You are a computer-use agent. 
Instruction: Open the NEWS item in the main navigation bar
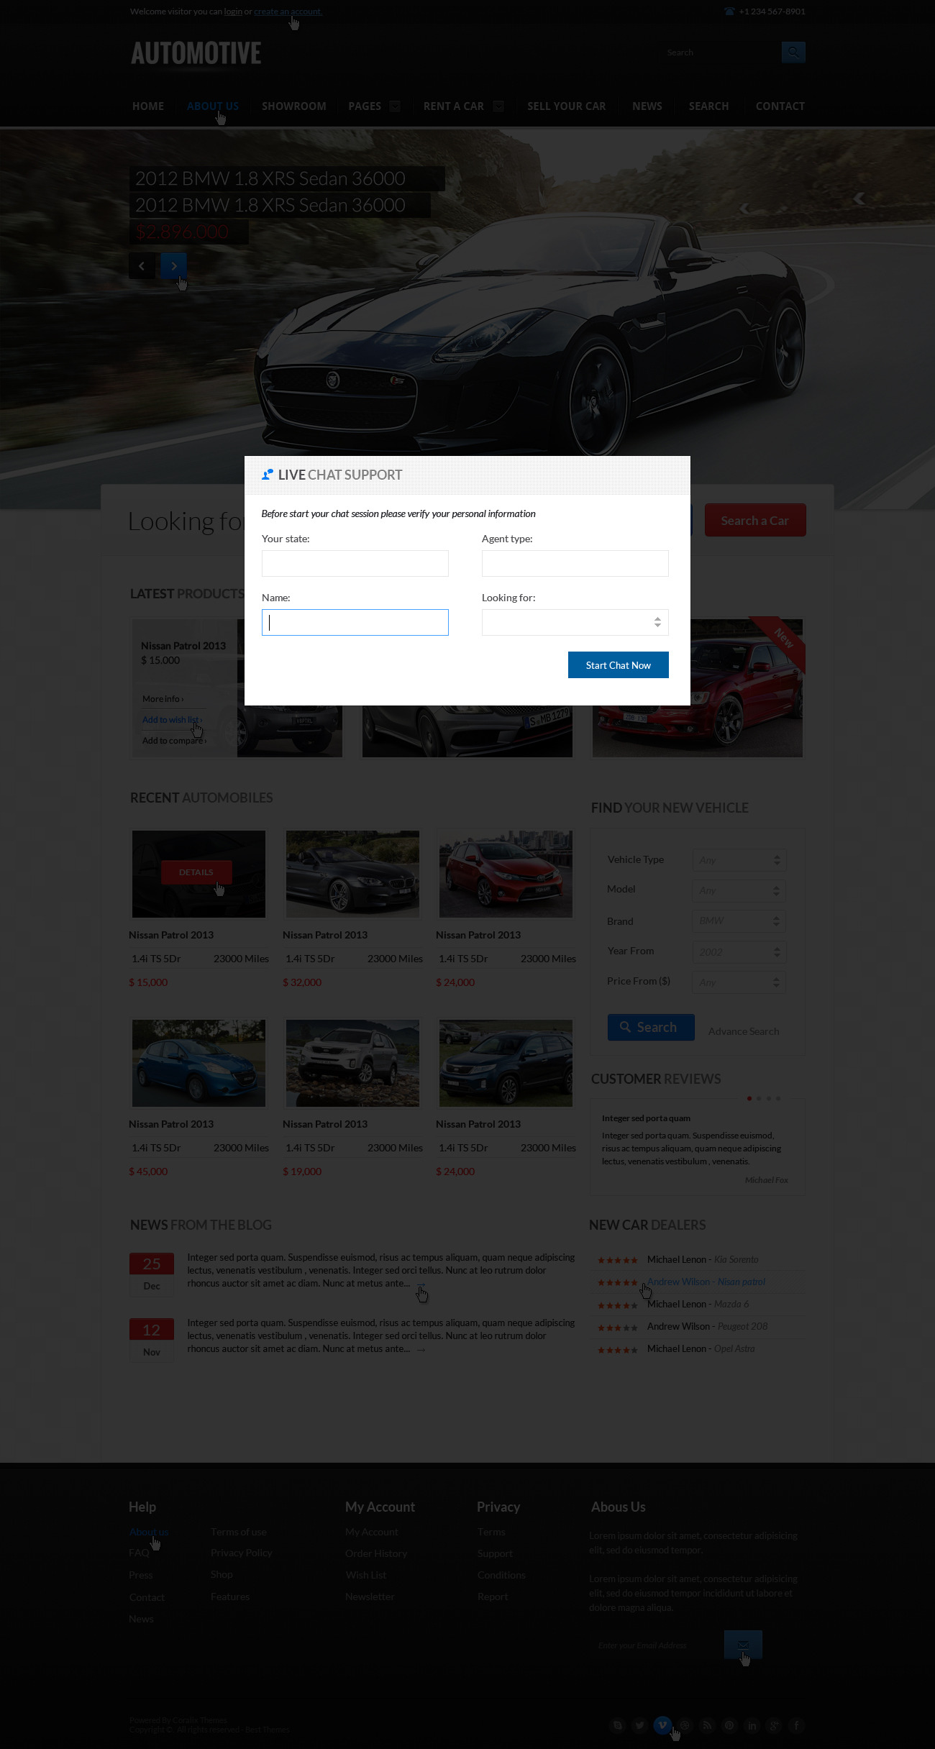pyautogui.click(x=647, y=106)
